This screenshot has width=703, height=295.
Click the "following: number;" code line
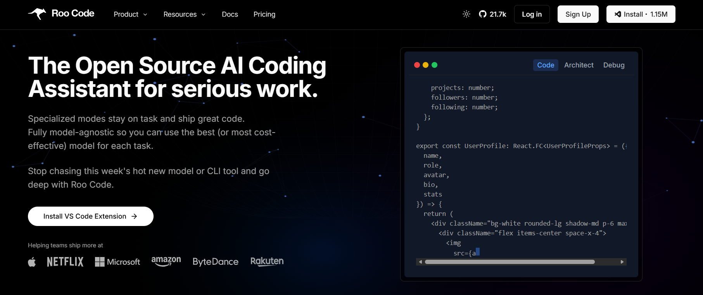tap(464, 107)
